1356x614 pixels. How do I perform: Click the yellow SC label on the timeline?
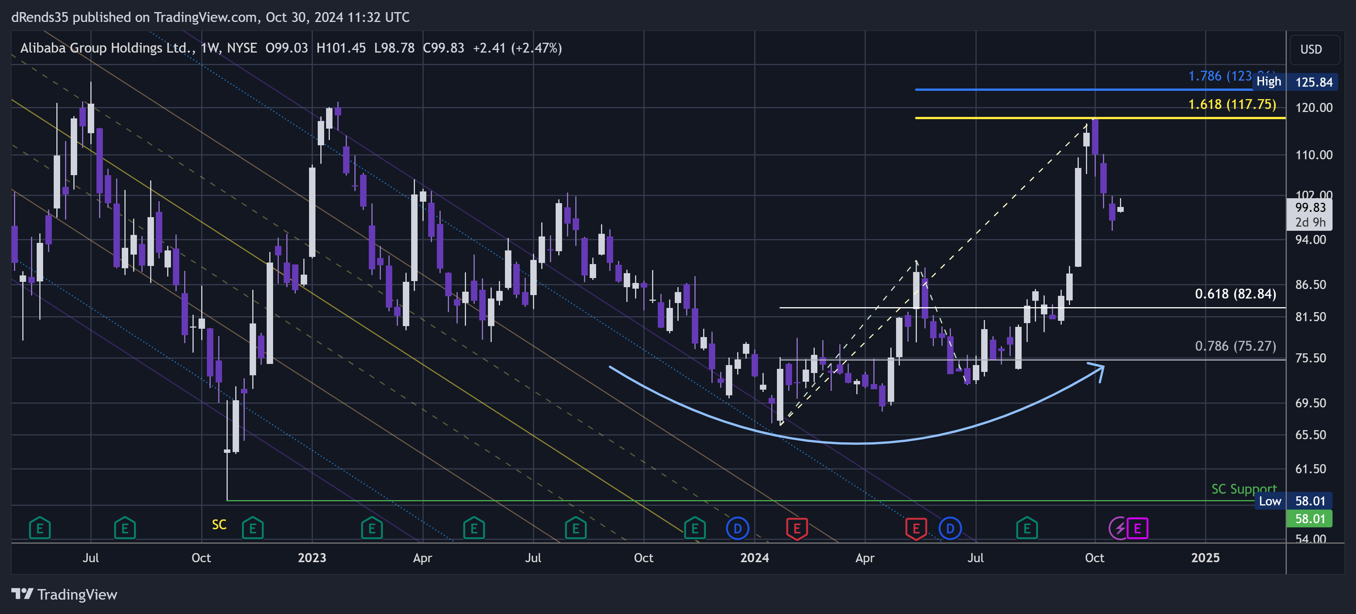(219, 524)
